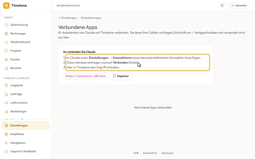Click the https://localhost:7207/mcp address text
Image resolution: width=255 pixels, height=159 pixels.
click(x=85, y=76)
